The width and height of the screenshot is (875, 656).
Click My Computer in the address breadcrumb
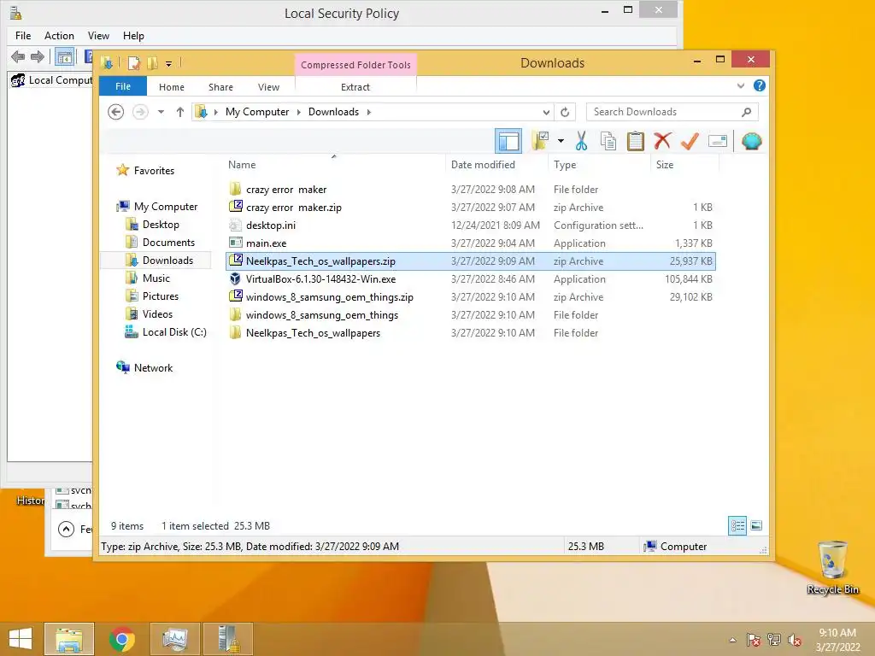[x=257, y=112]
